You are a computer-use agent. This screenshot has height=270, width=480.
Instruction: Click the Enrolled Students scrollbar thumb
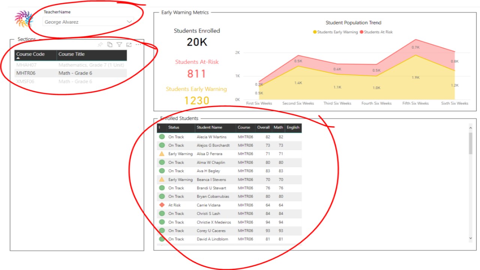tap(471, 143)
